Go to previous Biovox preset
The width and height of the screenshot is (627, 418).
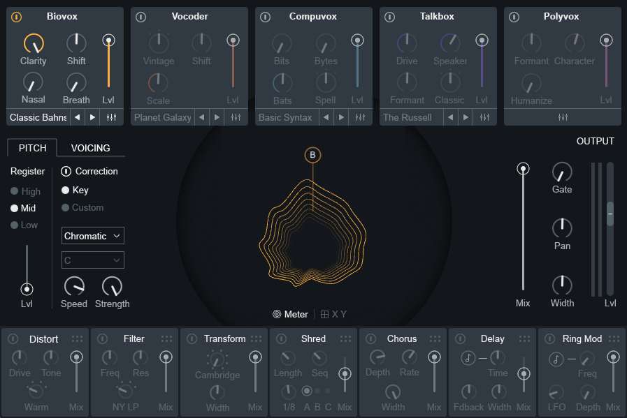(77, 117)
